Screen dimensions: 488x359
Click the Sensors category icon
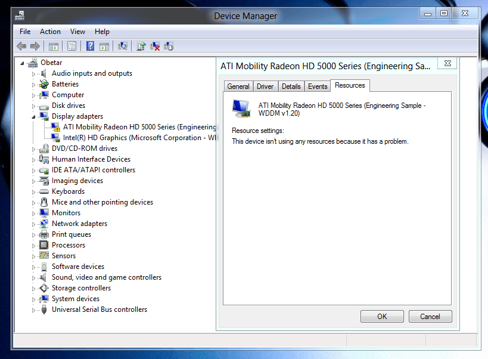[44, 256]
